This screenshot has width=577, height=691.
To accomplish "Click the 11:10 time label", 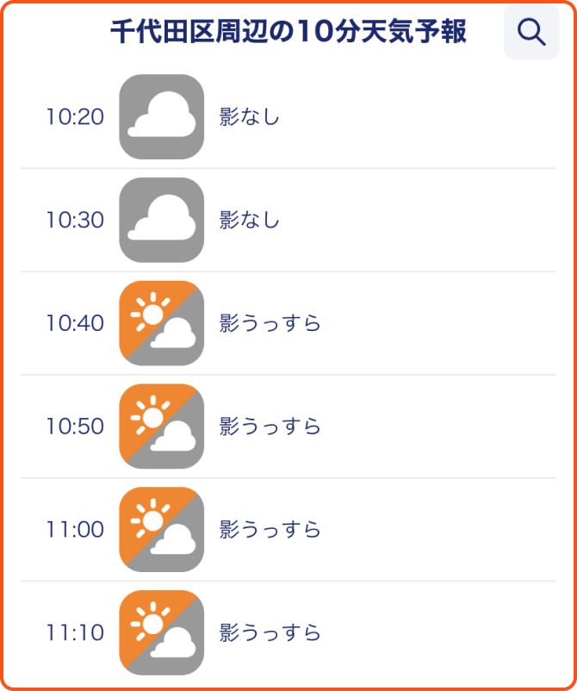I will [x=75, y=632].
